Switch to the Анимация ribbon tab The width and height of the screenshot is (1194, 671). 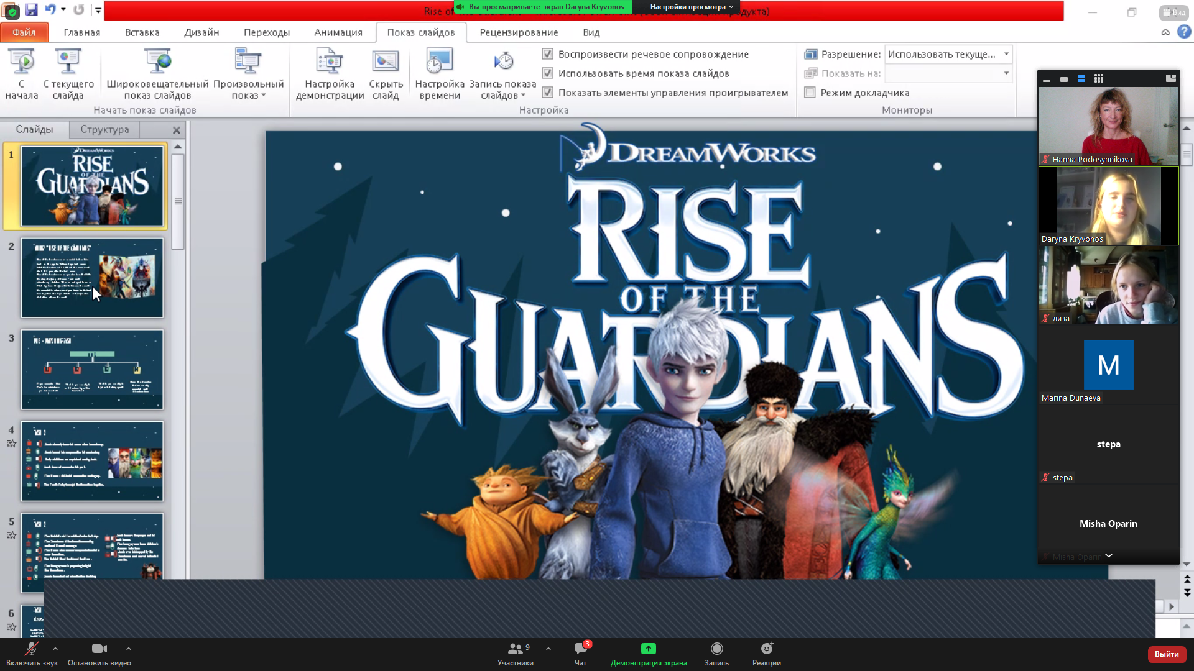point(338,32)
